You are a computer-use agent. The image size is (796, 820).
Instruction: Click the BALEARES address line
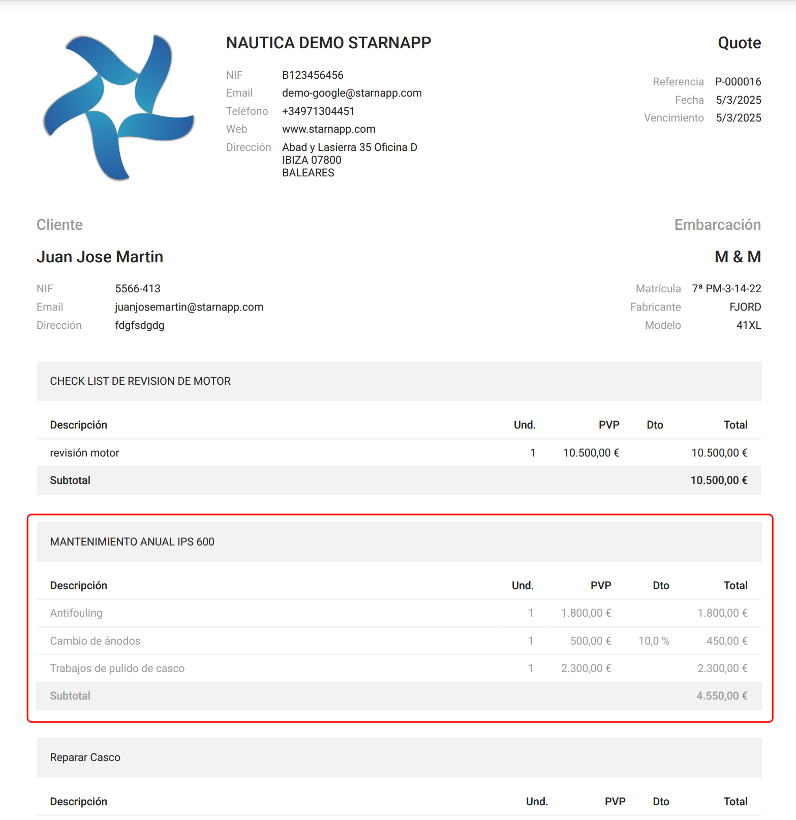tap(308, 173)
